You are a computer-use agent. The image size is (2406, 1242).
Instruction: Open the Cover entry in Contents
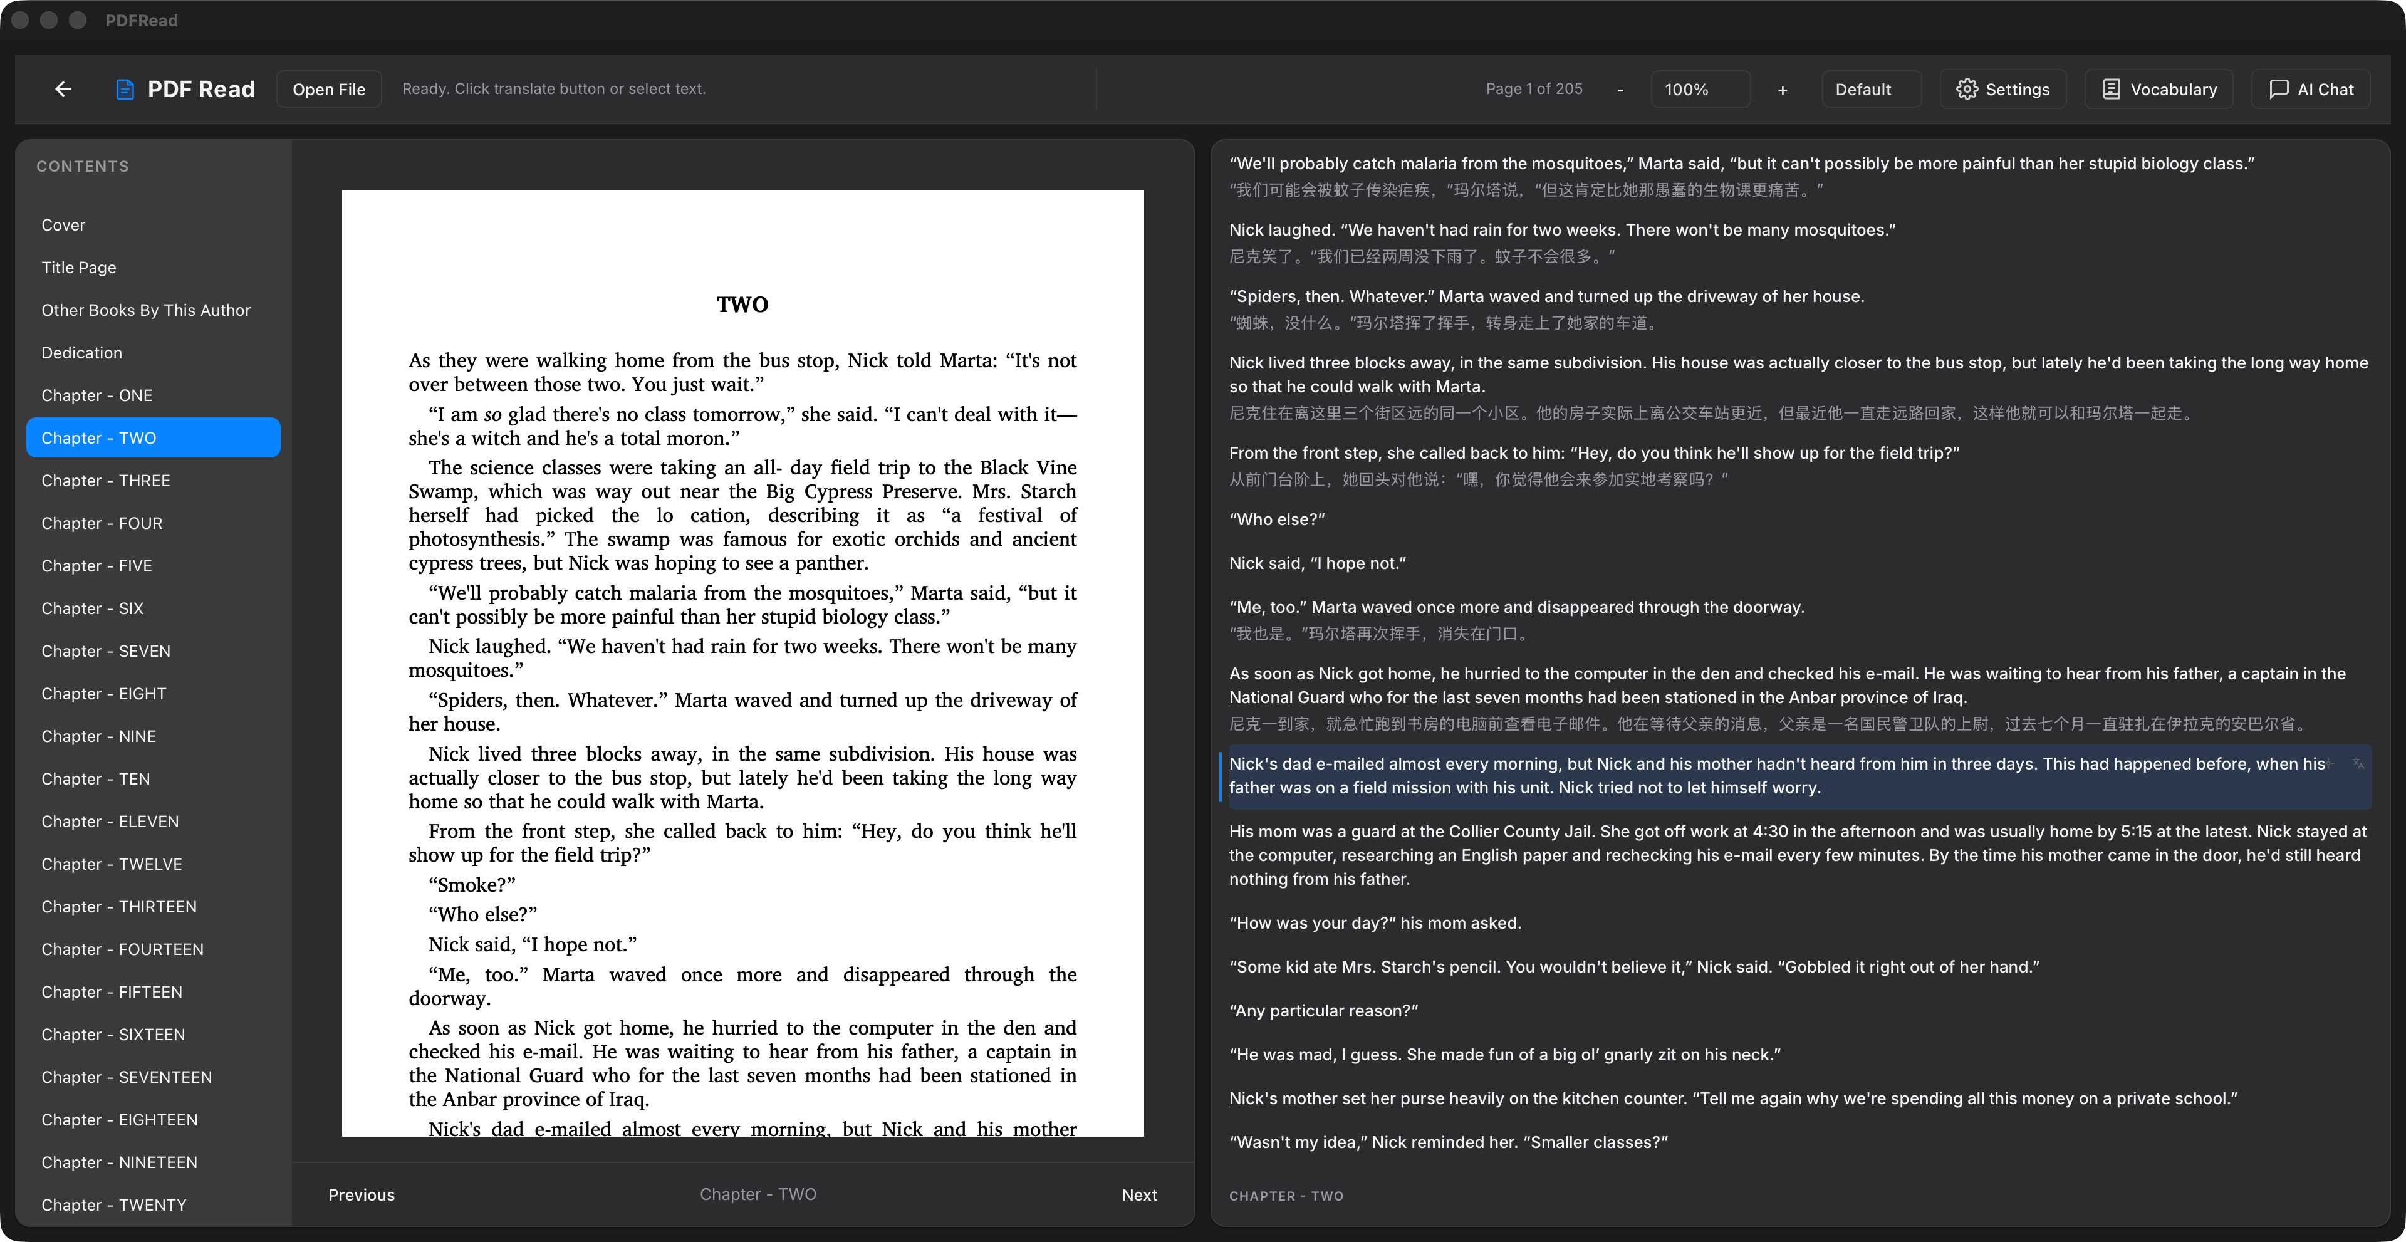[x=63, y=225]
